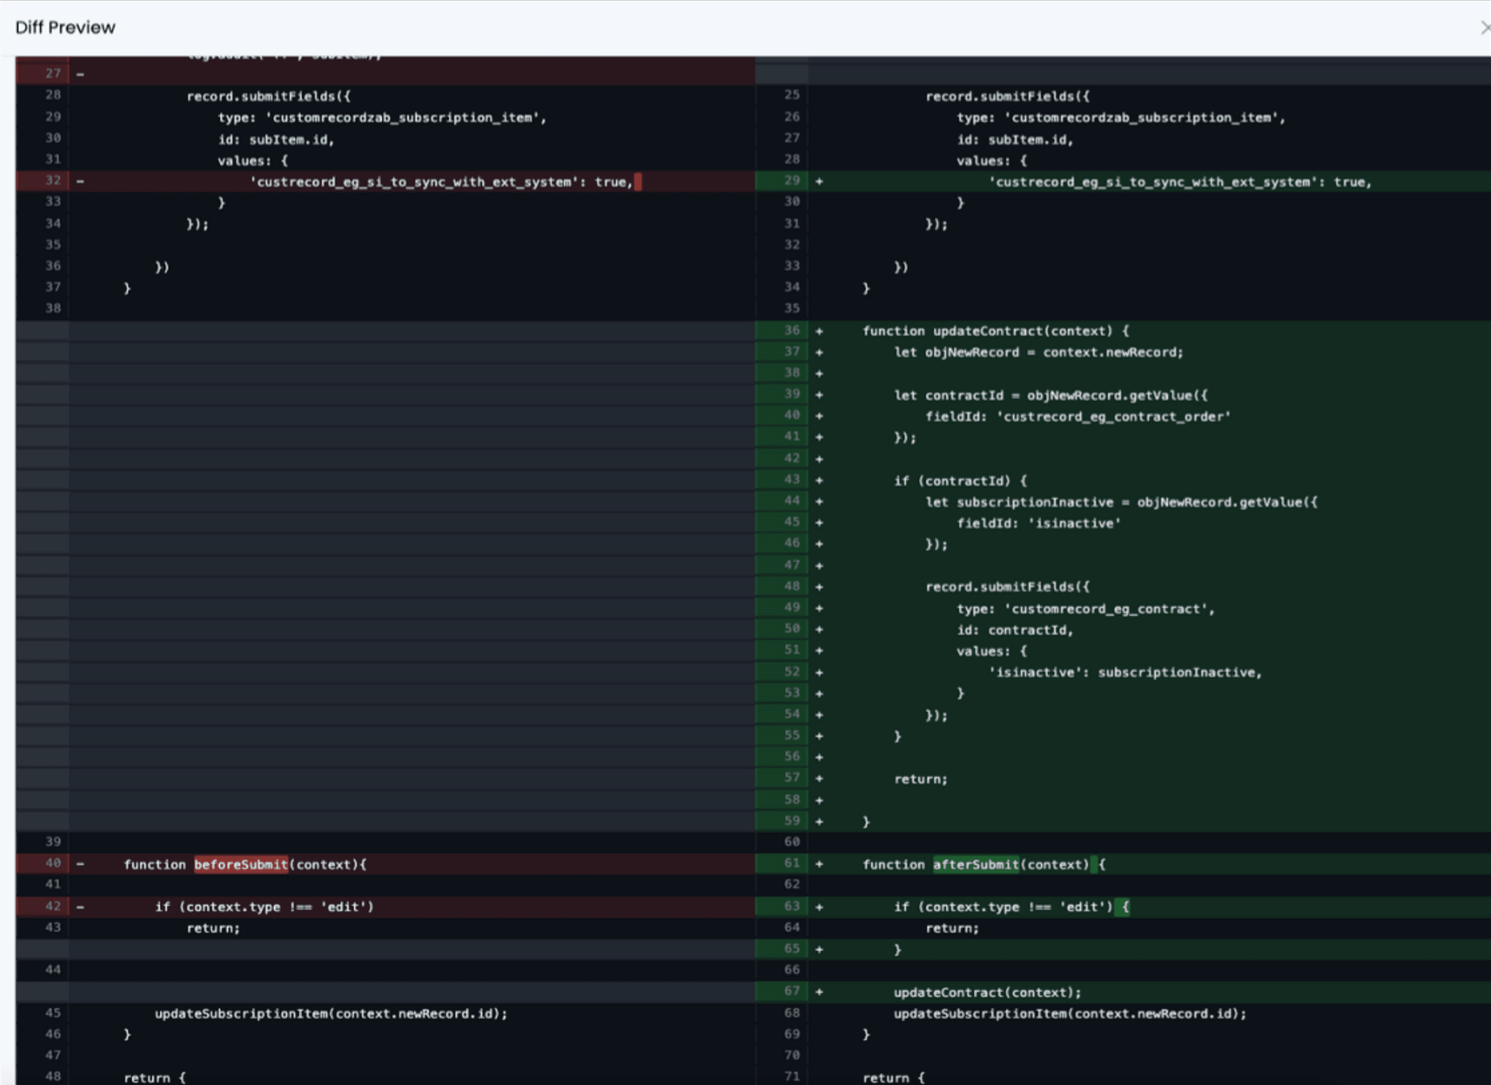Click the fieldId 'isinactive' line
The image size is (1491, 1085).
1039,523
